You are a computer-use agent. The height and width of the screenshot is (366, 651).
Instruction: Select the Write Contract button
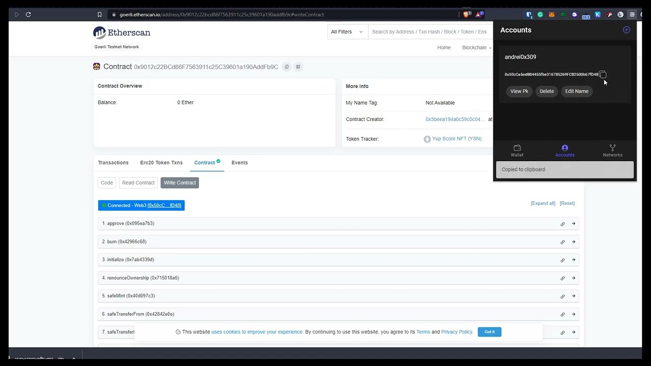point(180,182)
